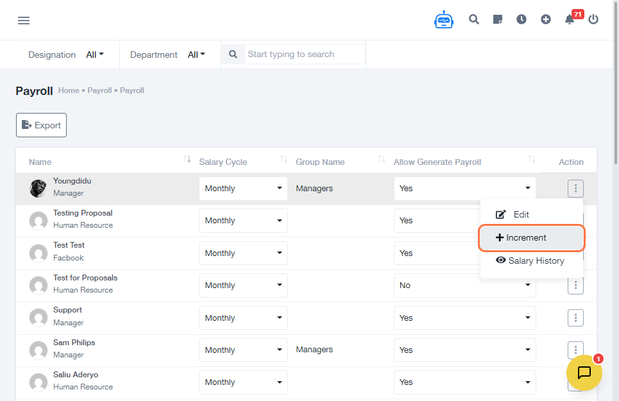
Task: Click the Start typing to search field
Action: 304,55
